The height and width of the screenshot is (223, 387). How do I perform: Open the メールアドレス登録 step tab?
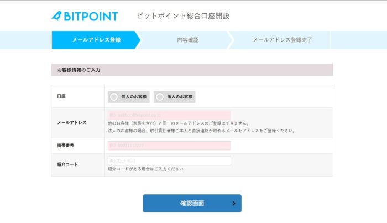(x=96, y=40)
